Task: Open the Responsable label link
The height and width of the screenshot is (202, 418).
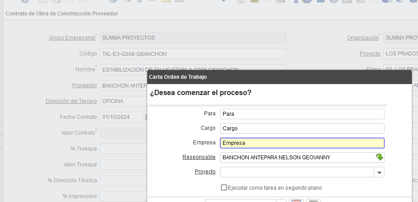Action: click(199, 157)
